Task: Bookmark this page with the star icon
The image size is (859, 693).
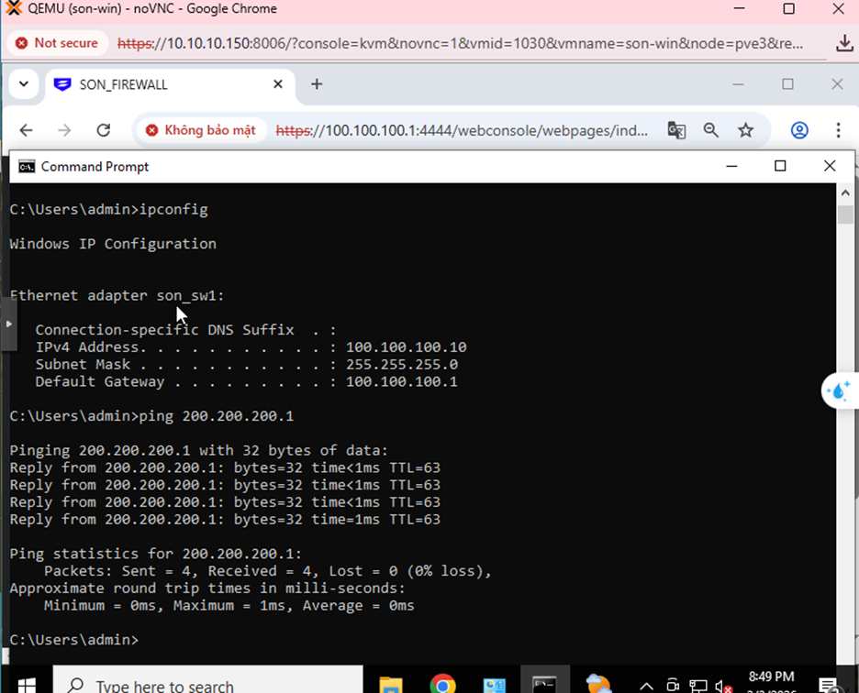Action: (746, 130)
